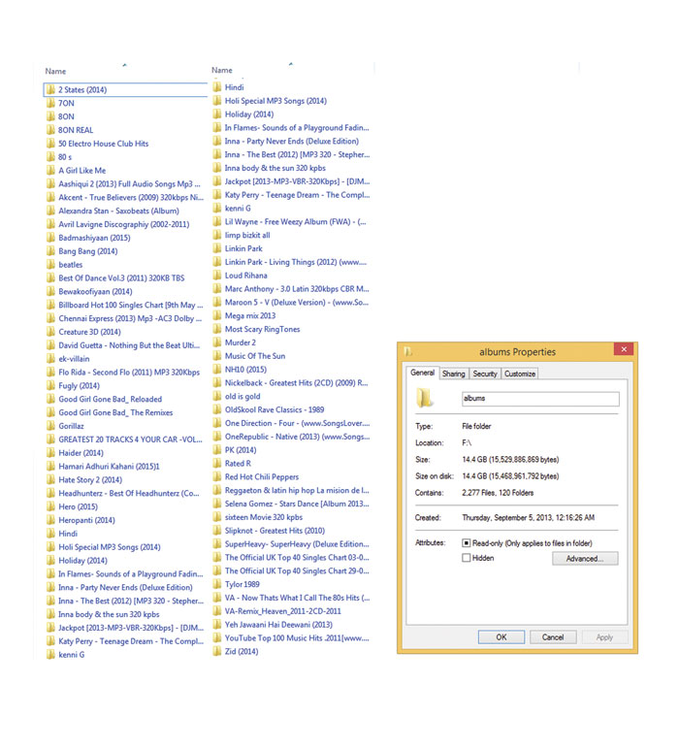Open Advanced attributes settings
The height and width of the screenshot is (749, 679).
point(585,559)
